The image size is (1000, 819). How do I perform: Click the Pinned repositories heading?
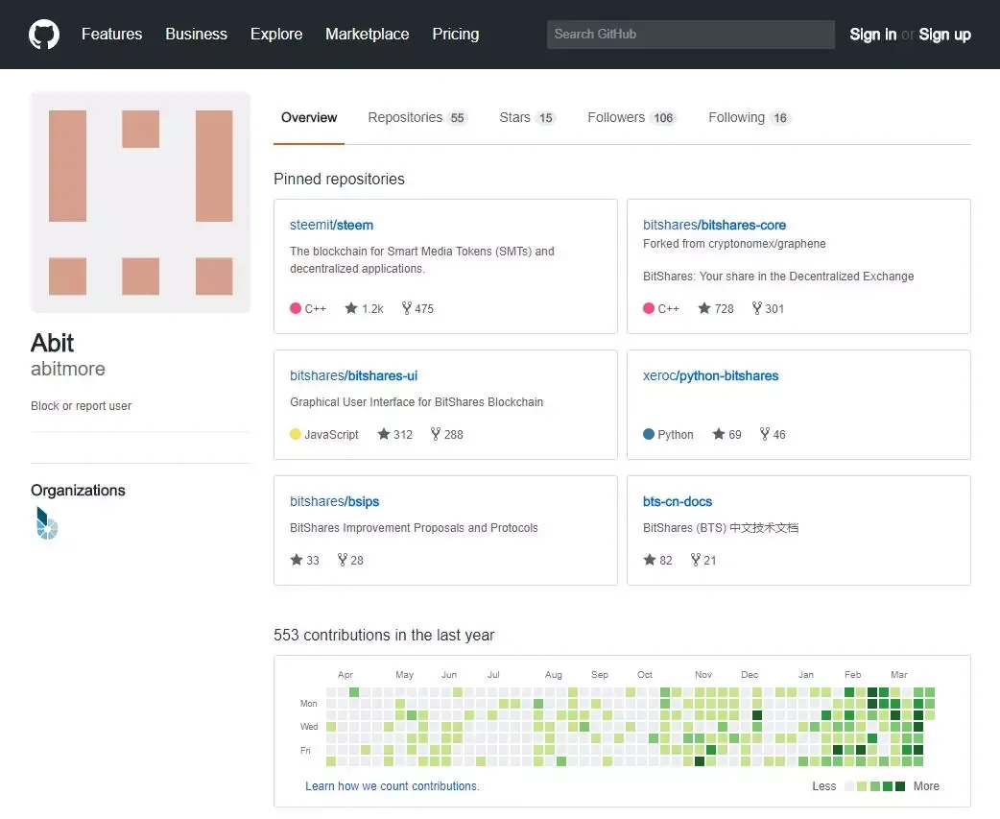tap(339, 180)
